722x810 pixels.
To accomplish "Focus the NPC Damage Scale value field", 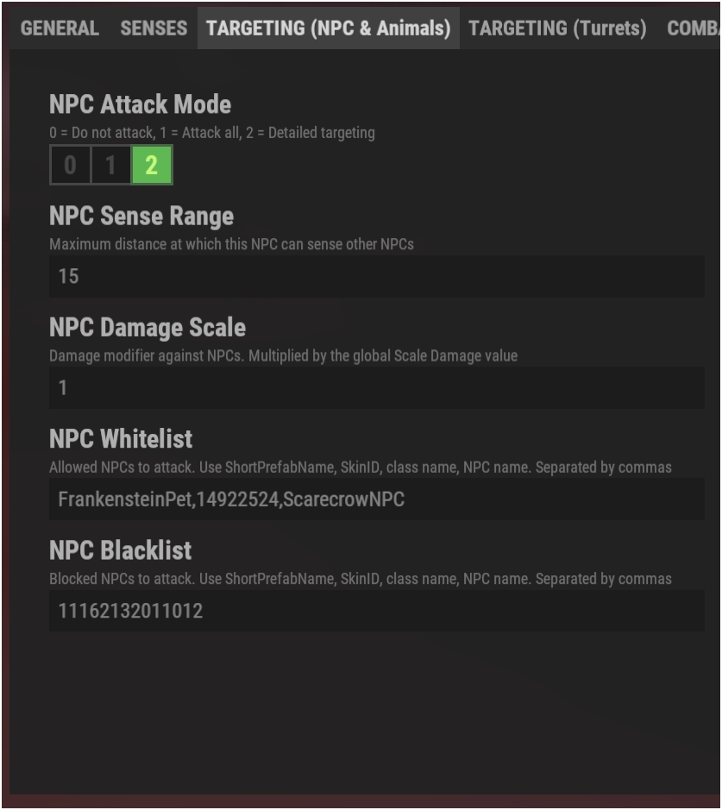I will pyautogui.click(x=377, y=387).
